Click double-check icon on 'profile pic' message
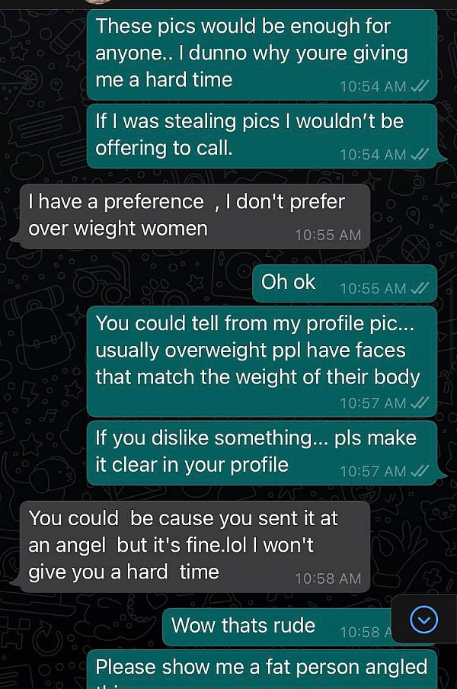 pyautogui.click(x=420, y=402)
